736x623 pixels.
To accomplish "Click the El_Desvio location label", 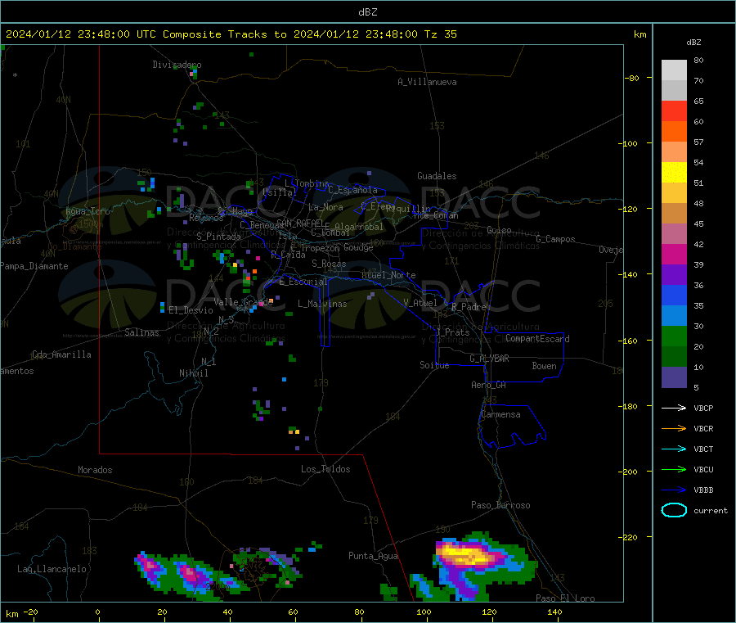I will tap(191, 310).
